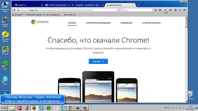Open the ИНТЕРНЕТ-МАГАЗИН navigation item

click(152, 23)
